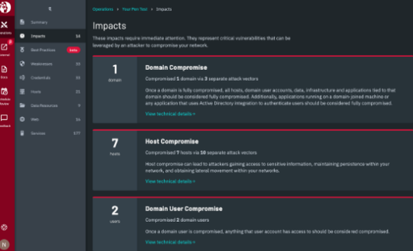This screenshot has height=251, width=413.
Task: Click the logo at top-left corner
Action: click(x=5, y=7)
